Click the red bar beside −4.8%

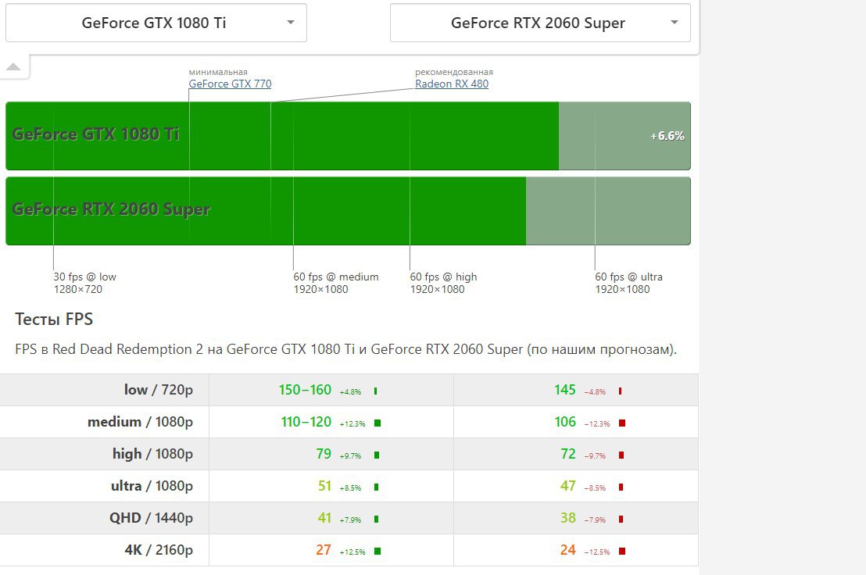621,391
